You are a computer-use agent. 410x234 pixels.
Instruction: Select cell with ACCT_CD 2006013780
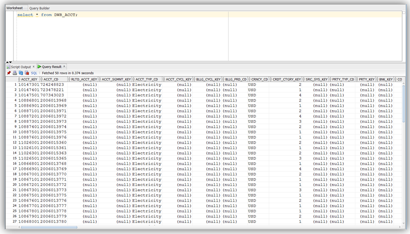[53, 222]
